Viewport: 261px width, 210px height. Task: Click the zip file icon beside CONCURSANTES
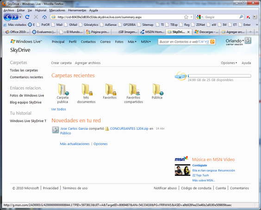107,128
